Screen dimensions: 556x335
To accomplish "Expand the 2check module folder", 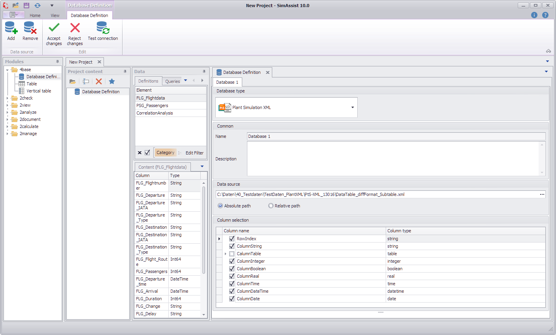I will pyautogui.click(x=7, y=98).
